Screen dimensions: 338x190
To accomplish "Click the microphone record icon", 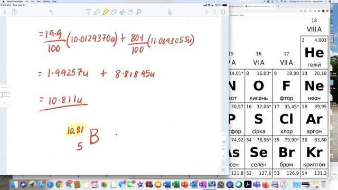I will pyautogui.click(x=170, y=12).
